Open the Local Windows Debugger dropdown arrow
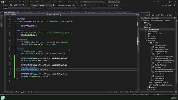The image size is (178, 100). (x=72, y=5)
